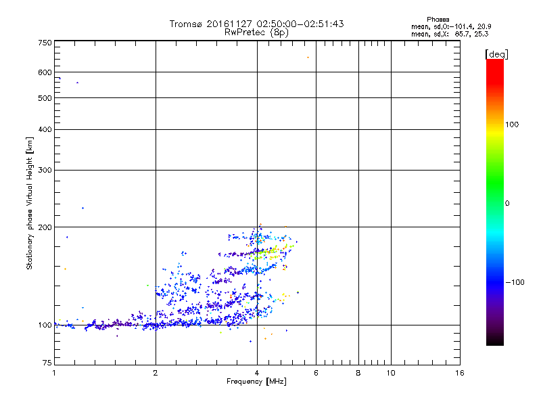This screenshot has width=541, height=406.
Task: Click 'Stationary phase Virtual Height [km]' axis label
Action: click(30, 203)
